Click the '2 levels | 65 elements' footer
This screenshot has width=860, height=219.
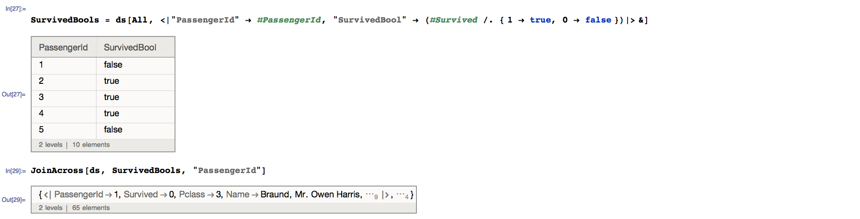pyautogui.click(x=74, y=208)
